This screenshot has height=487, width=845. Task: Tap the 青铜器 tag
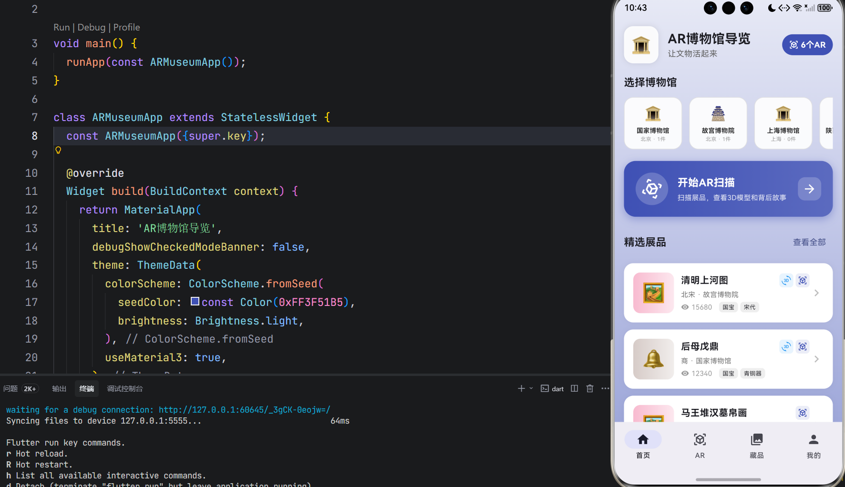click(753, 374)
